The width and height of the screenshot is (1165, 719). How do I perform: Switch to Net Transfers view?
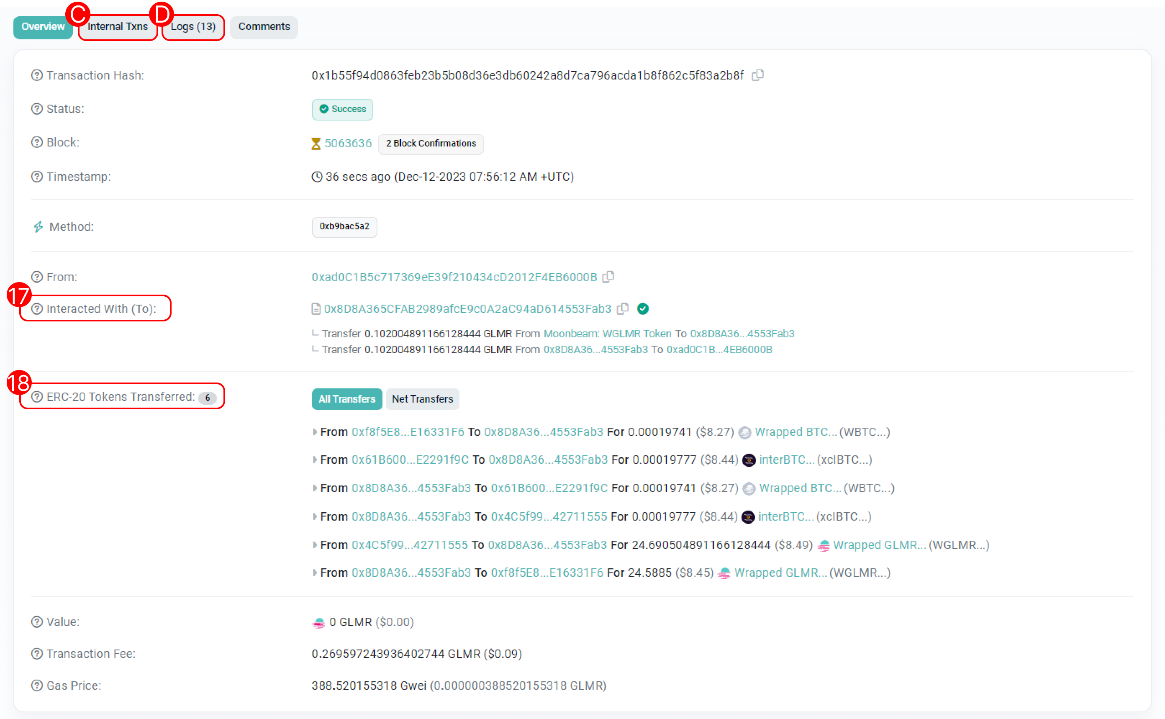tap(422, 399)
